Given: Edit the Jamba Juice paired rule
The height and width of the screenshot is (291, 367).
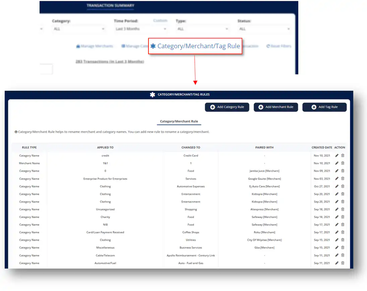Looking at the screenshot, I should (337, 171).
